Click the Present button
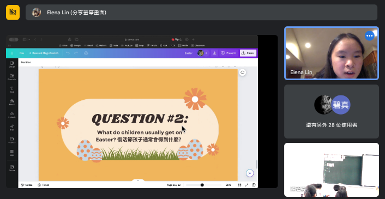Screen dimensions: 385x199 [228, 53]
